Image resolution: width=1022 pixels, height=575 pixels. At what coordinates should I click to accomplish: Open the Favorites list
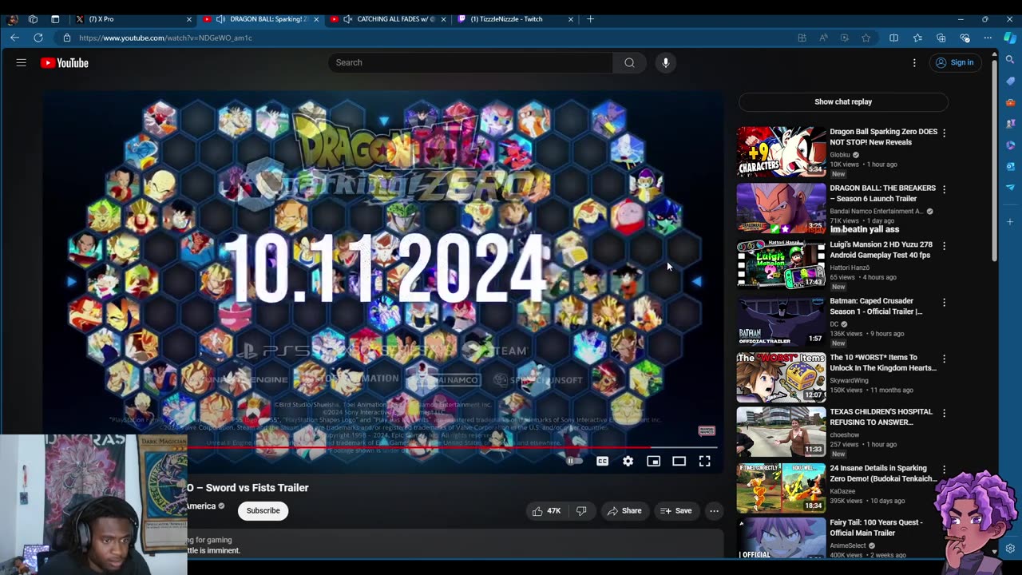coord(917,38)
